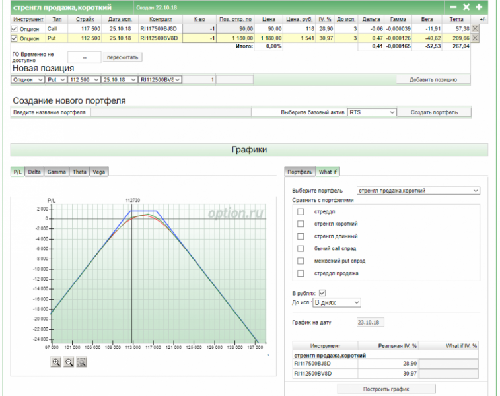Click the chart zoom-out magnifier icon
Screen dimensions: 500x396
click(69, 362)
